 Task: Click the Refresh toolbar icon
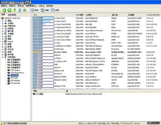[x=14, y=10]
